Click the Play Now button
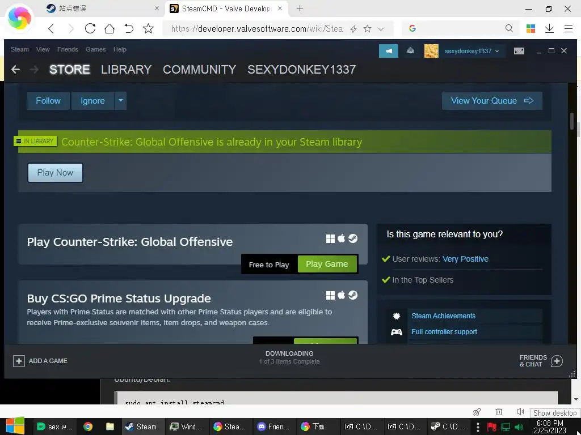Screen dimensions: 581x435 click(55, 173)
